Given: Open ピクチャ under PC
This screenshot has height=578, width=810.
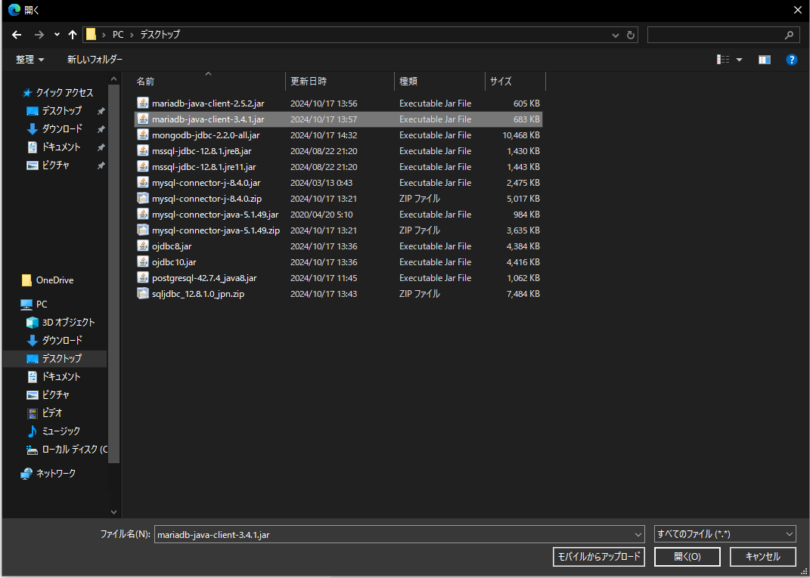Looking at the screenshot, I should (x=48, y=395).
